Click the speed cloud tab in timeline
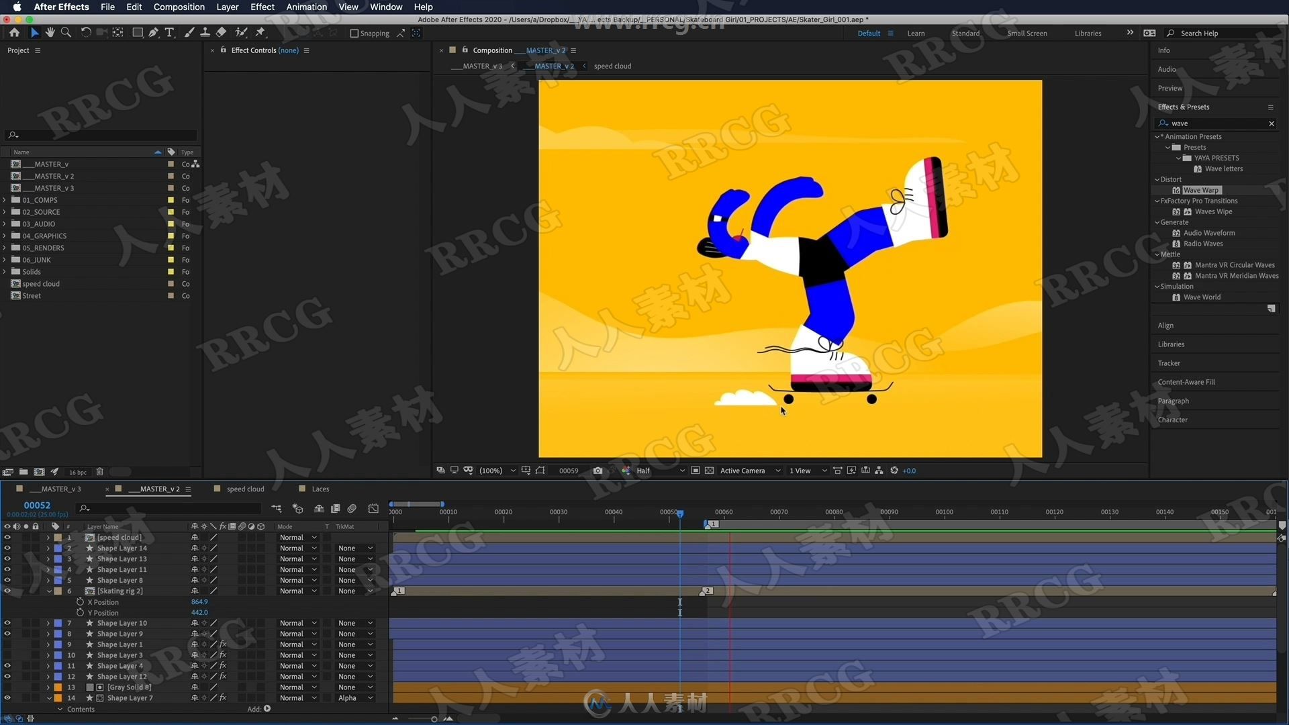1289x725 pixels. coord(245,489)
